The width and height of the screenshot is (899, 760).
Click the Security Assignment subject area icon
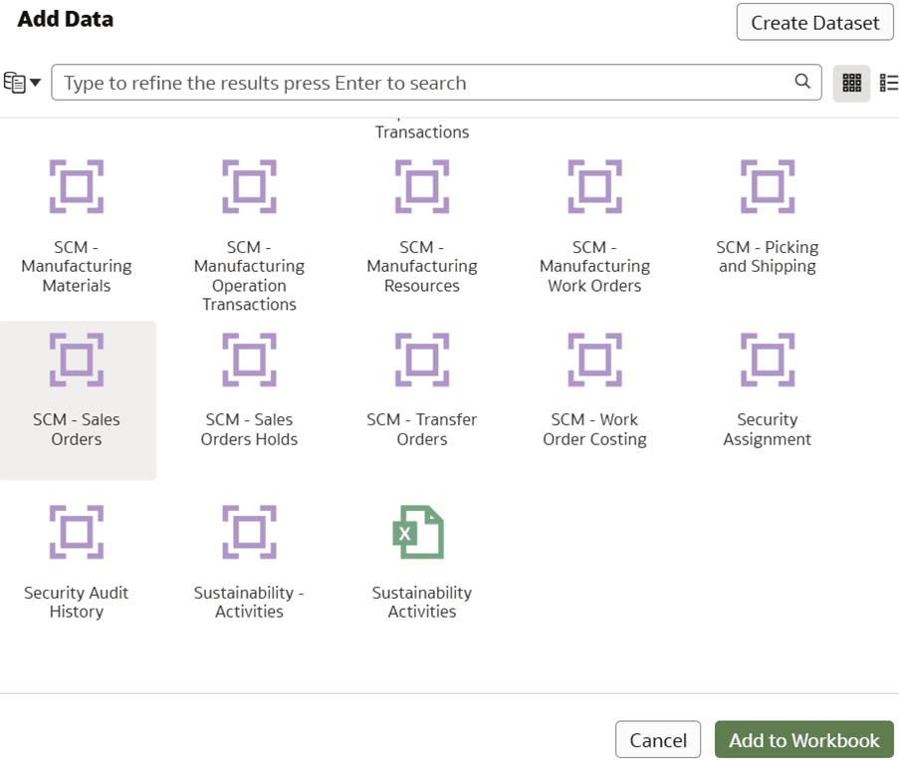767,360
